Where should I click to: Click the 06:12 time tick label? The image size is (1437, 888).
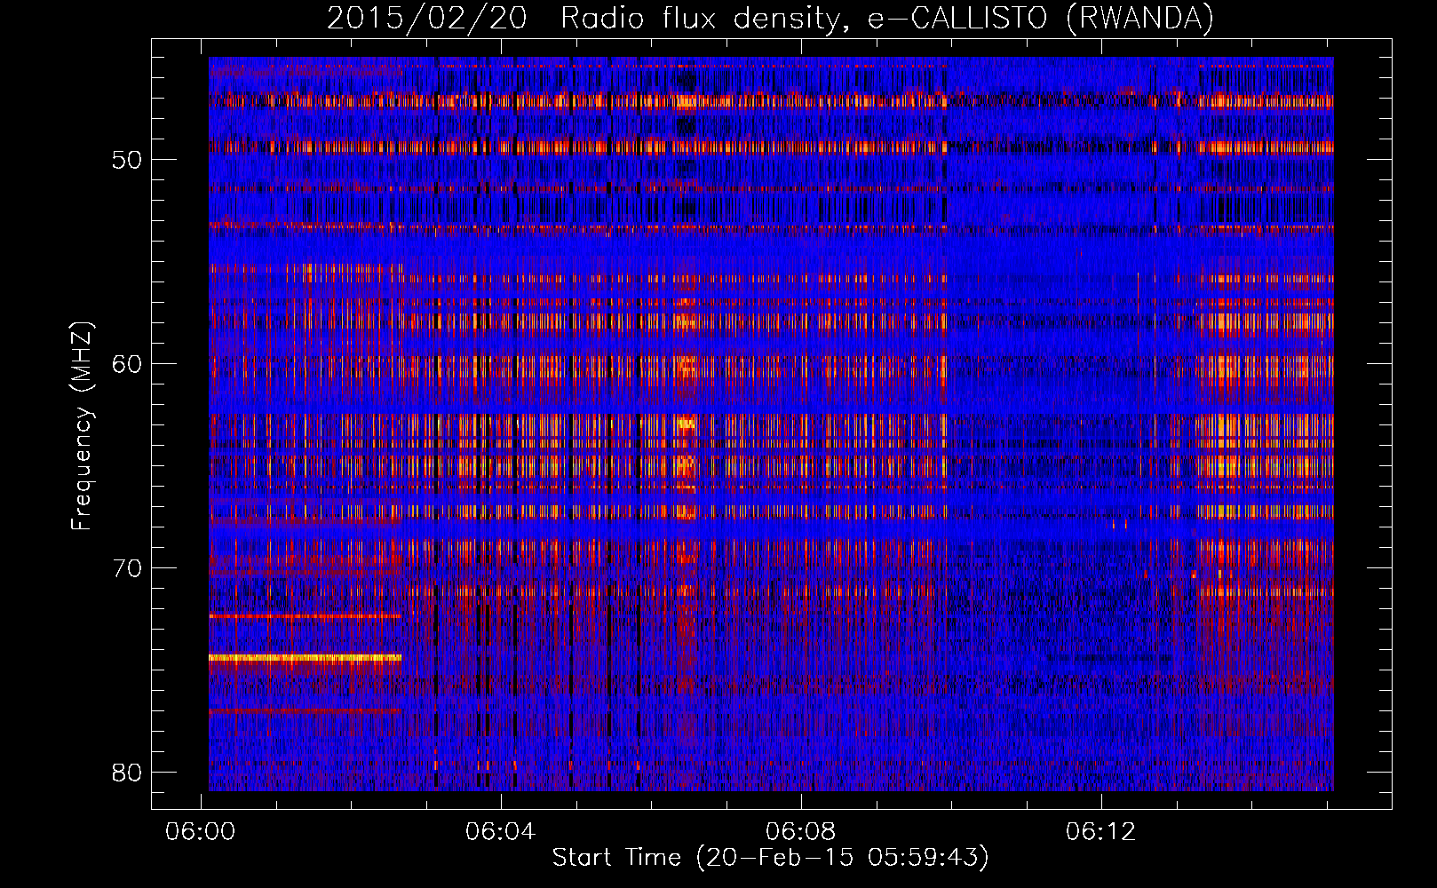(x=1101, y=832)
